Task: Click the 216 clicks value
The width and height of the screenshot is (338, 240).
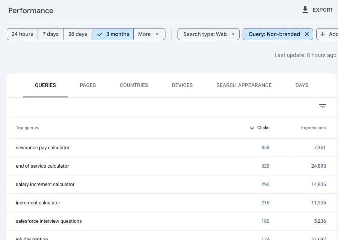Action: [266, 203]
